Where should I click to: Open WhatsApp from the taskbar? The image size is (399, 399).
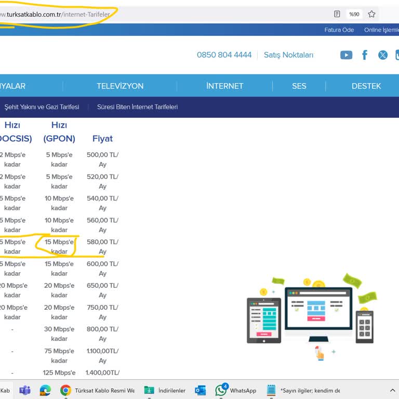click(x=236, y=390)
